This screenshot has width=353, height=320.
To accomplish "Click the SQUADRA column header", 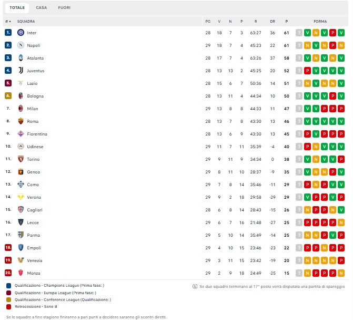I will point(26,22).
